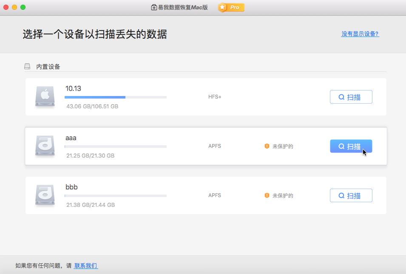This screenshot has width=406, height=274.
Task: Click the star icon on the Pro badge
Action: (223, 7)
